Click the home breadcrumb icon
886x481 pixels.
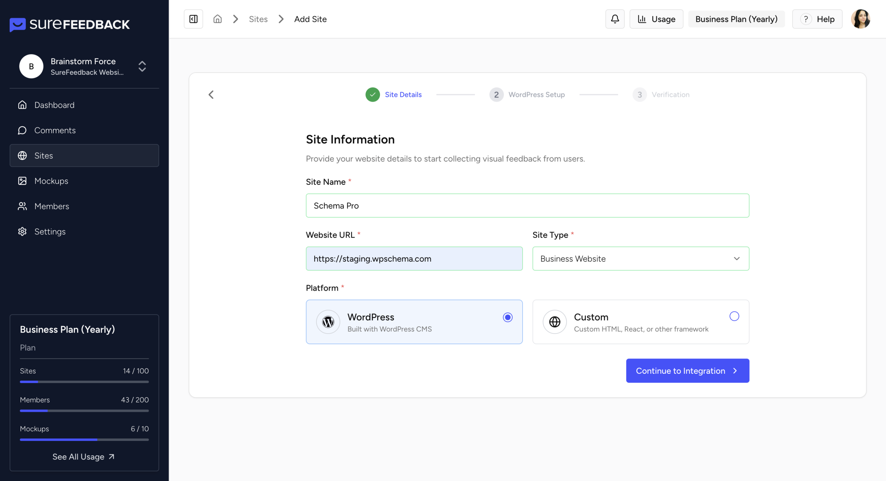217,19
